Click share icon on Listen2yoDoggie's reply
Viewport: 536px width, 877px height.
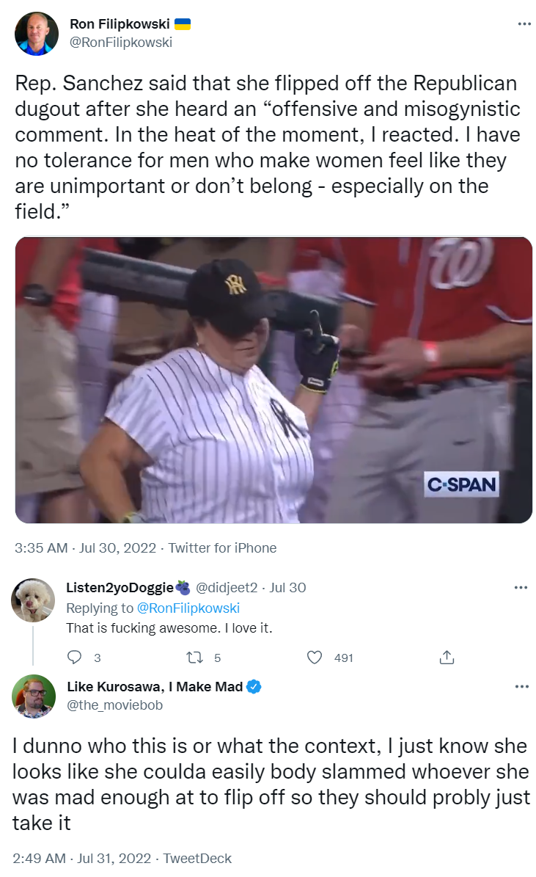[446, 657]
